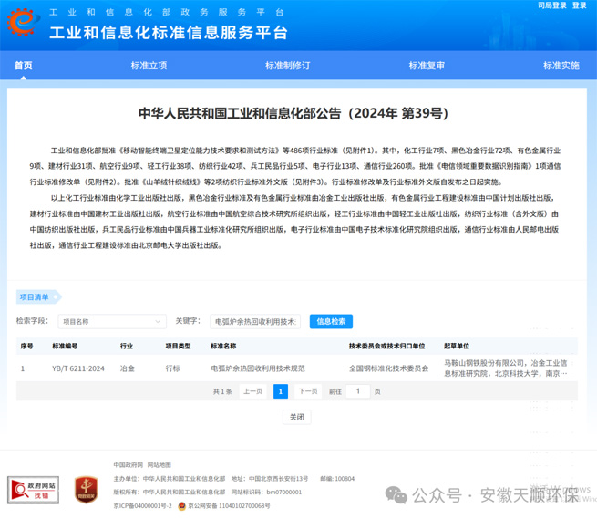Click the 关键字 search input field
597x519 pixels.
click(255, 322)
